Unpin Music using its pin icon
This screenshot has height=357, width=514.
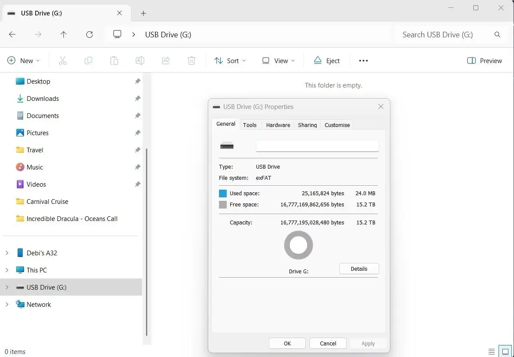click(x=138, y=167)
